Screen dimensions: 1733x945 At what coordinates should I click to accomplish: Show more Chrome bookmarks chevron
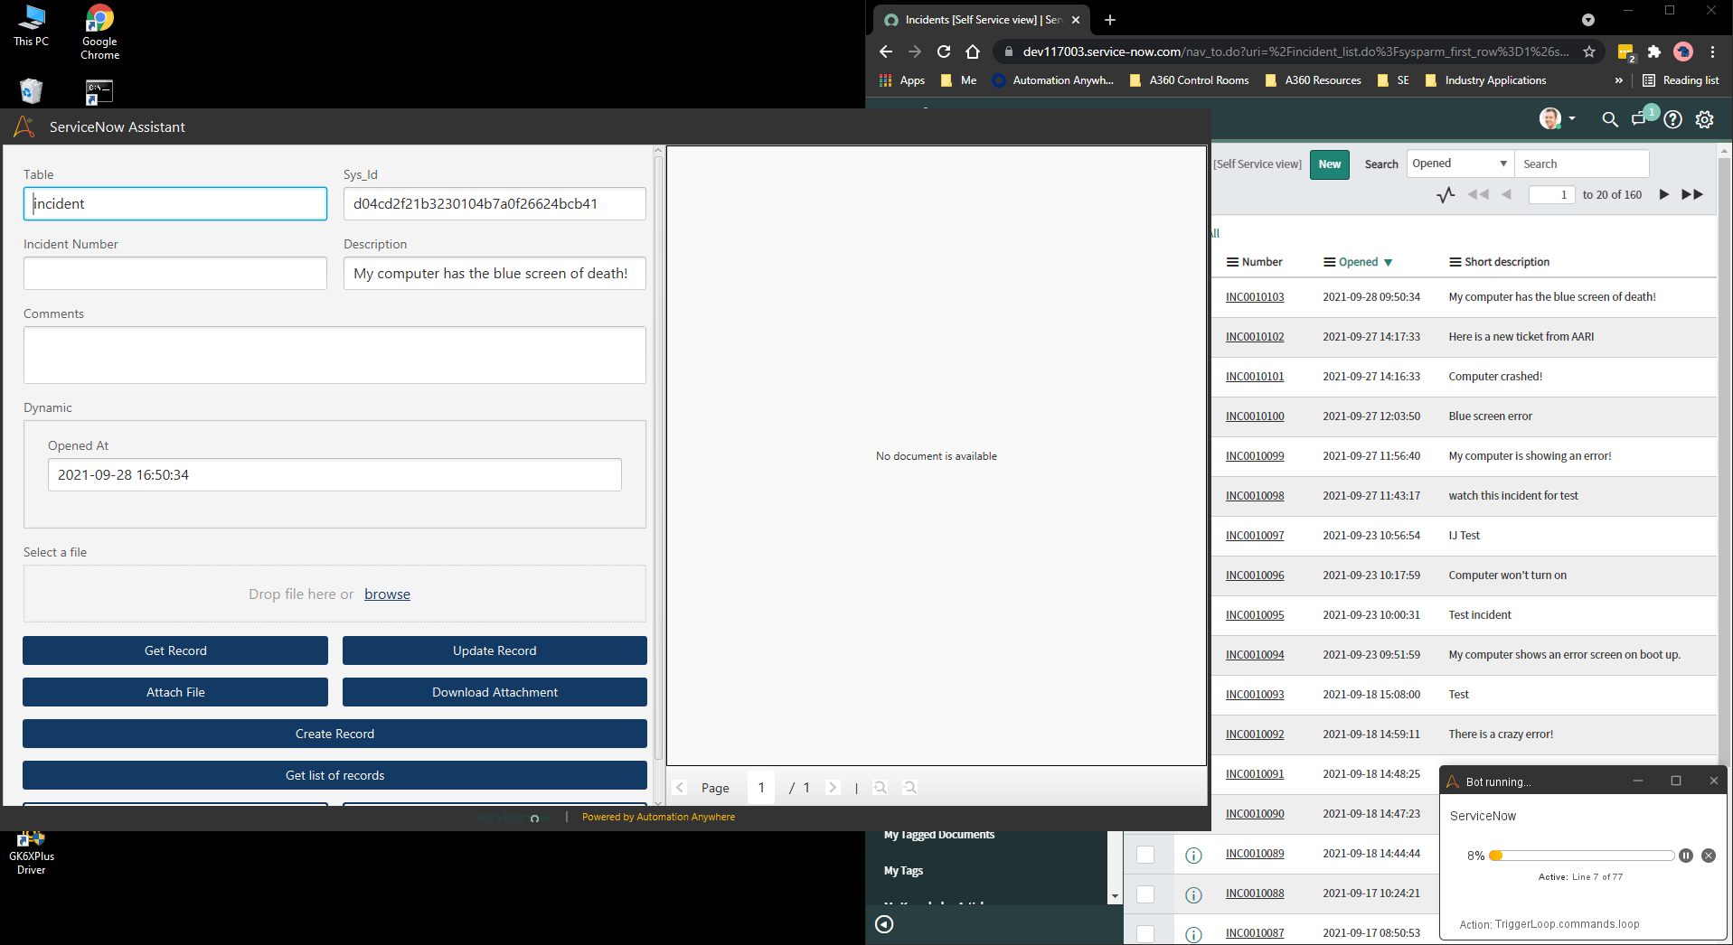[1618, 80]
